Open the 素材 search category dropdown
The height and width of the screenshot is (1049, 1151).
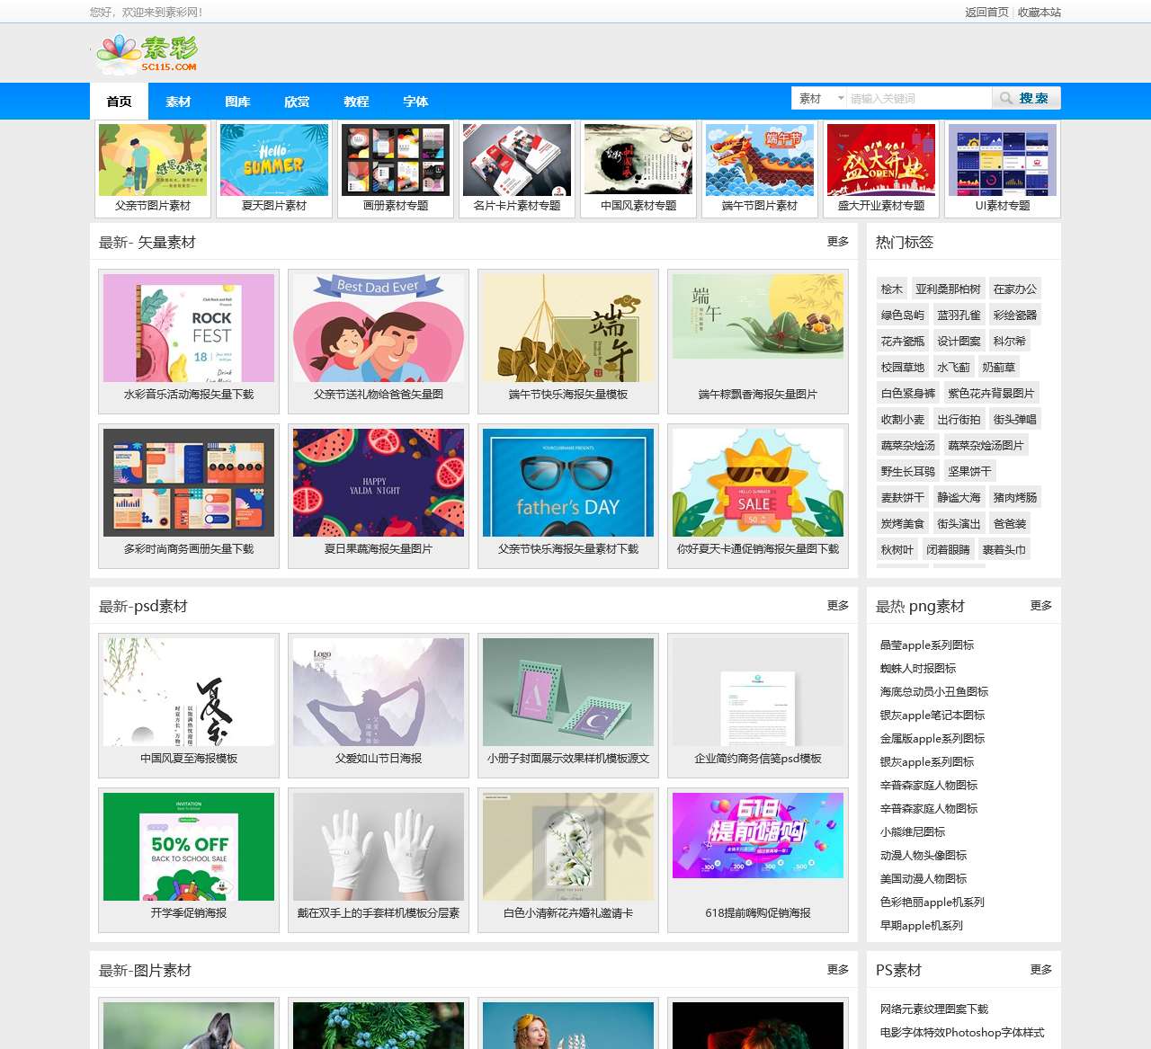click(819, 98)
